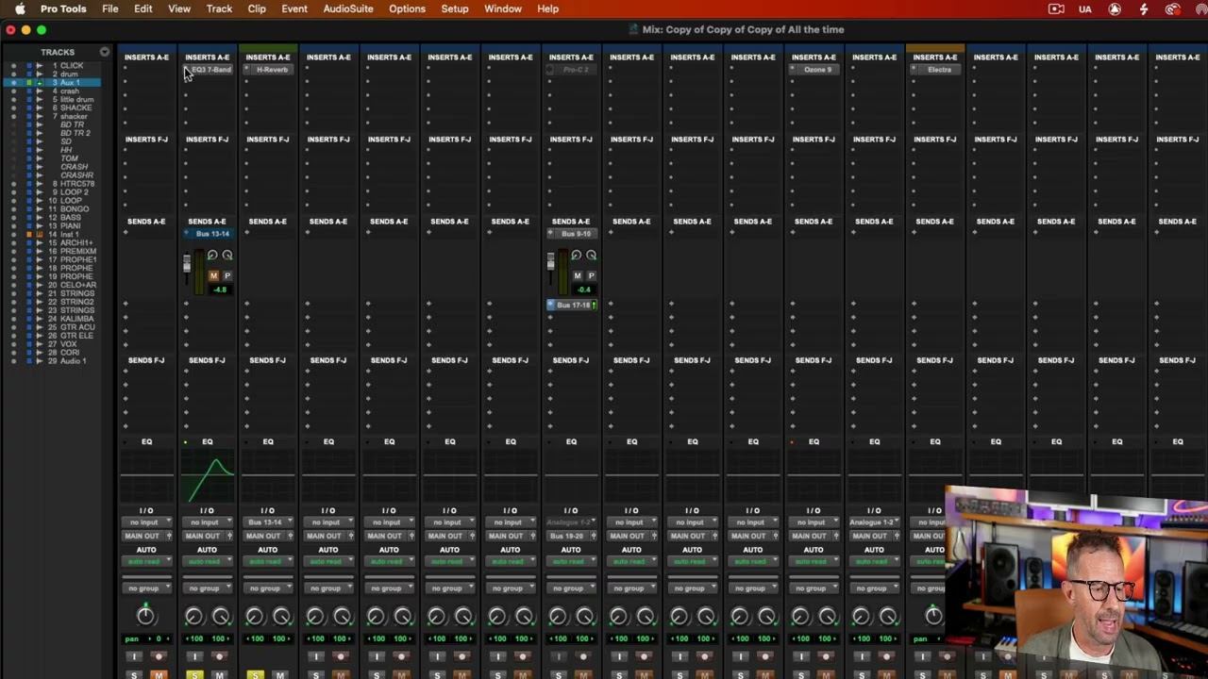Click left pan knob on the EQ3 7-Band strip
Image resolution: width=1208 pixels, height=679 pixels.
pos(193,617)
